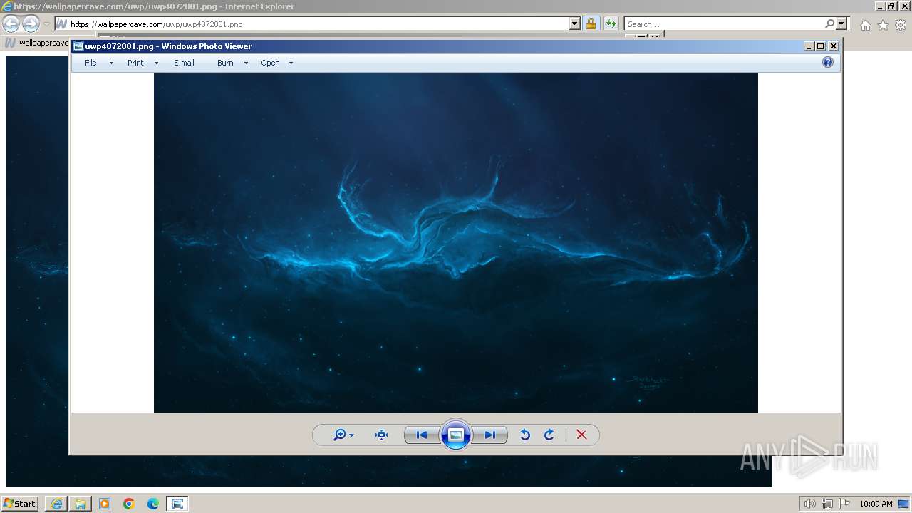Open network status in system tray
Screen dimensions: 912x513
pos(827,504)
